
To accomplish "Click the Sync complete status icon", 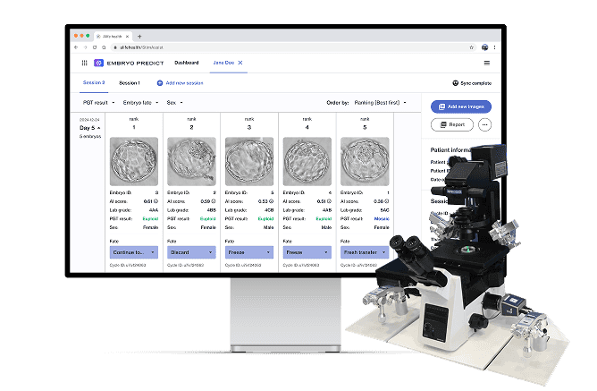I will pyautogui.click(x=456, y=83).
